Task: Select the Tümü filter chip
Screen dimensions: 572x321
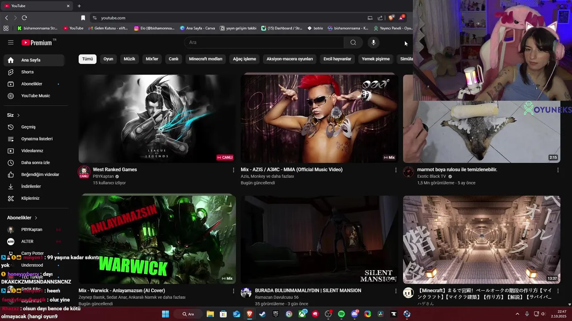Action: tap(88, 59)
